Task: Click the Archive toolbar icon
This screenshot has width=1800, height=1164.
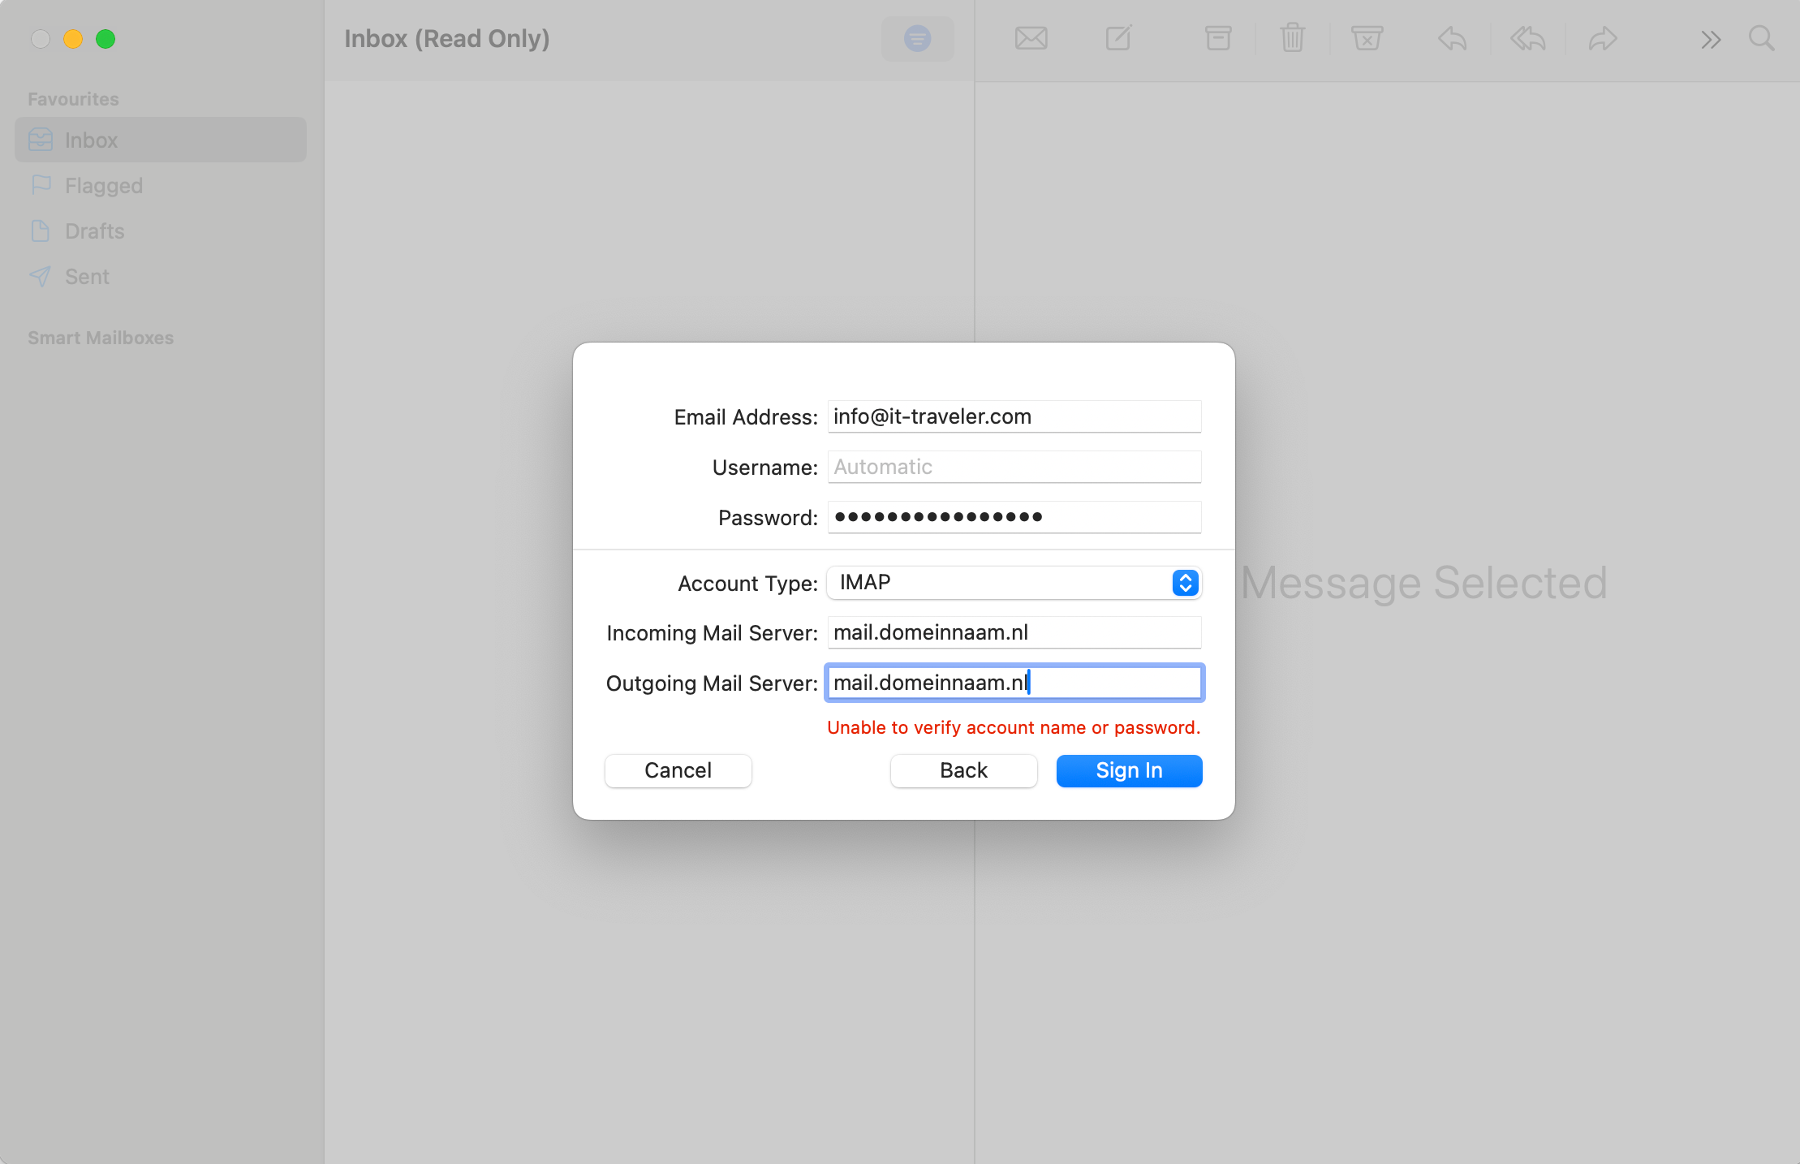Action: click(1217, 38)
